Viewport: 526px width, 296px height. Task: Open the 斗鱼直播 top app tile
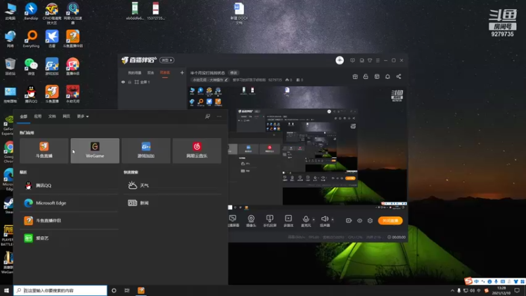44,151
